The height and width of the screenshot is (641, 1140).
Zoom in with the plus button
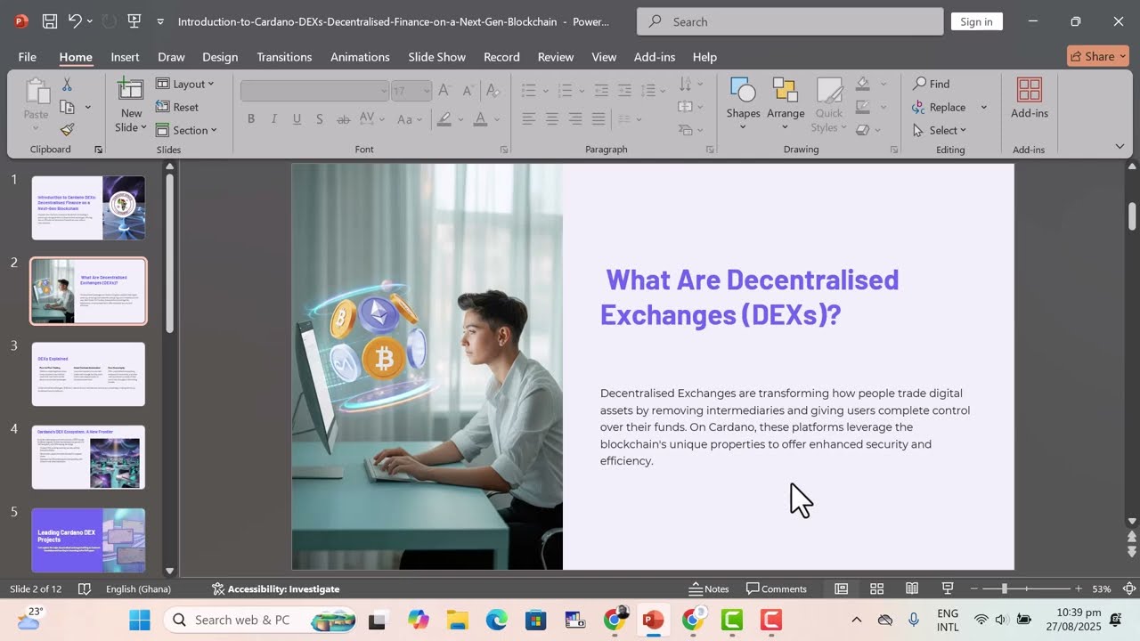tap(1079, 588)
